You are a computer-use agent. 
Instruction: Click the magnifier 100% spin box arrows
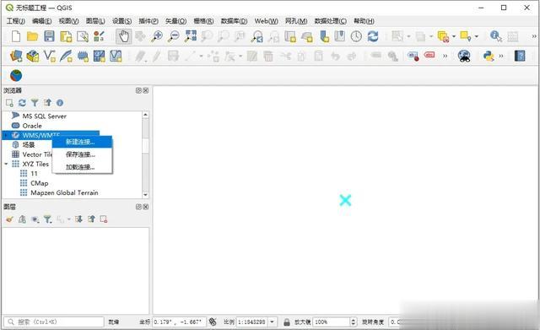click(x=354, y=322)
